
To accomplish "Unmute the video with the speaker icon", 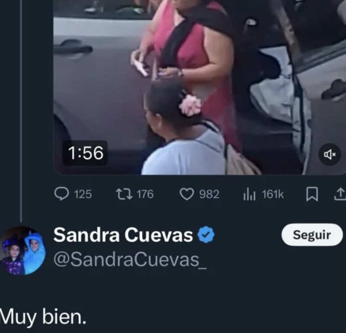I will [330, 154].
